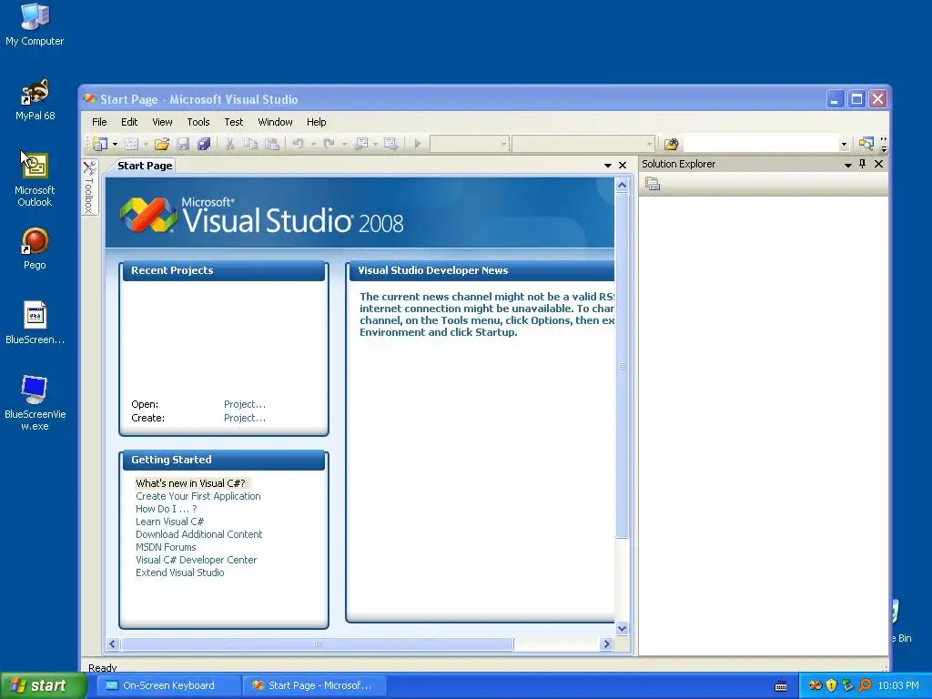Open the Add New Item dropdown arrow
This screenshot has width=932, height=699.
pyautogui.click(x=146, y=144)
